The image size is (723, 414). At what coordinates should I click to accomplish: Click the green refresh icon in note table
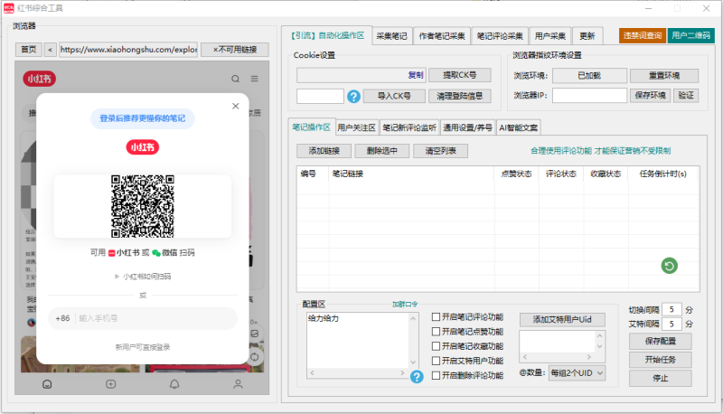tap(669, 266)
